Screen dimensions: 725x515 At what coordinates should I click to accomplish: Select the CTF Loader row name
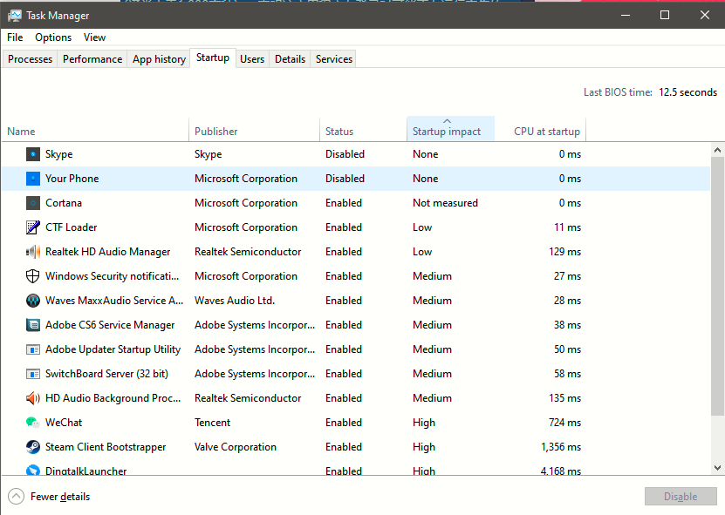[x=72, y=227]
